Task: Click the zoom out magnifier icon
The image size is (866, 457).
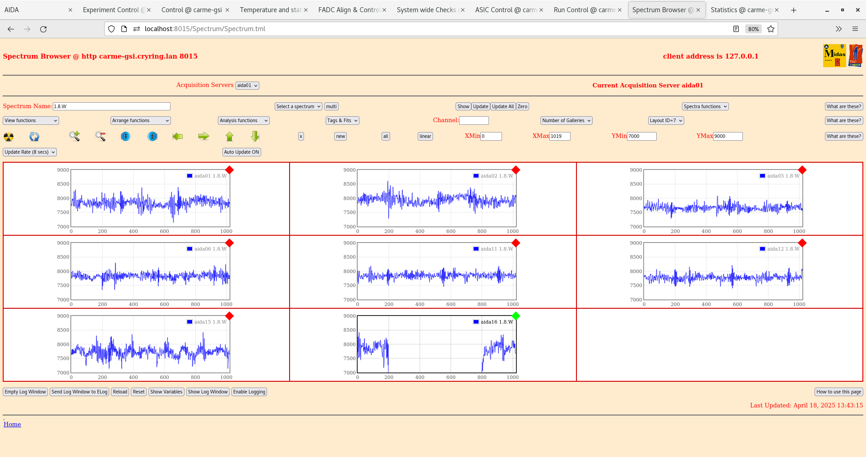Action: (x=100, y=136)
